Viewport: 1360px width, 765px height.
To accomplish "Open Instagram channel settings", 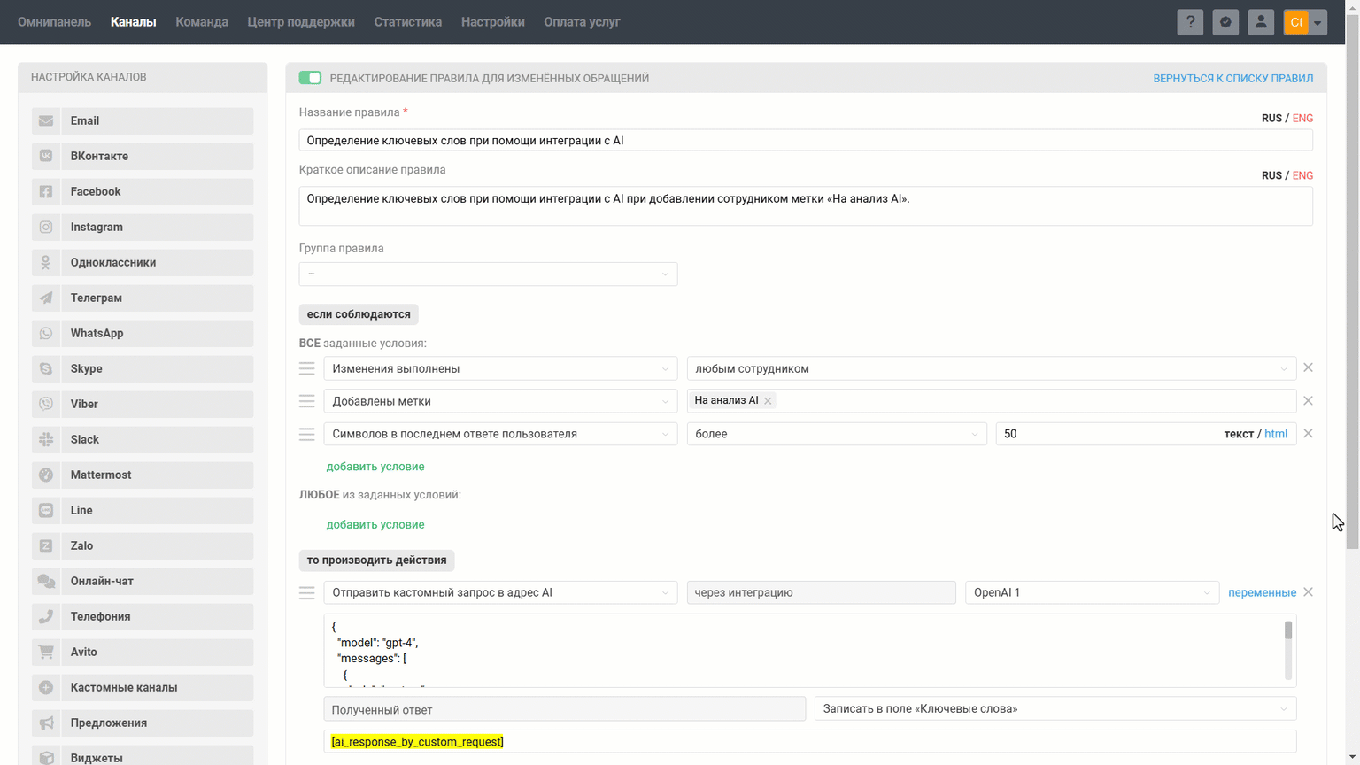I will click(x=143, y=227).
